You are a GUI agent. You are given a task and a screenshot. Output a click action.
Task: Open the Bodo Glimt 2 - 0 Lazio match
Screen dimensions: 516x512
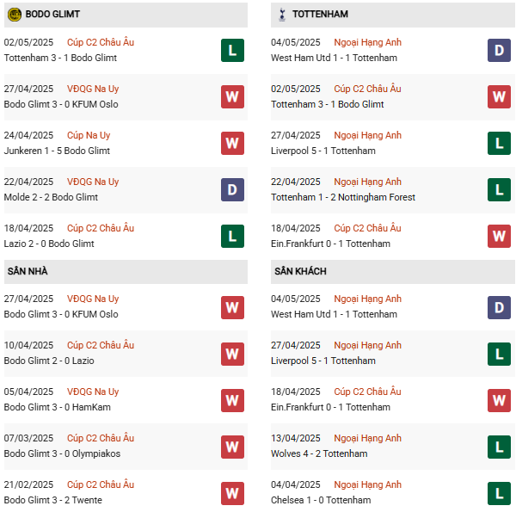(x=49, y=361)
